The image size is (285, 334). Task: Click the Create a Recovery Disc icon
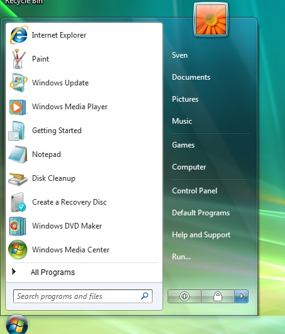(x=18, y=202)
